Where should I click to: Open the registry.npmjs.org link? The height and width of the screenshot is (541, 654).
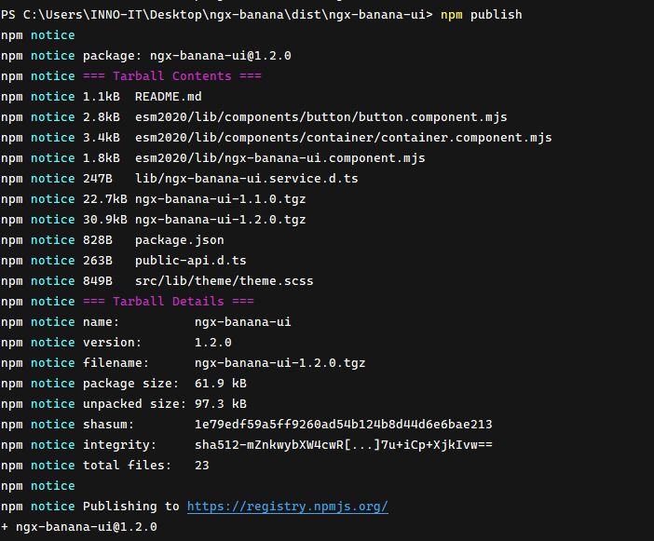coord(287,507)
